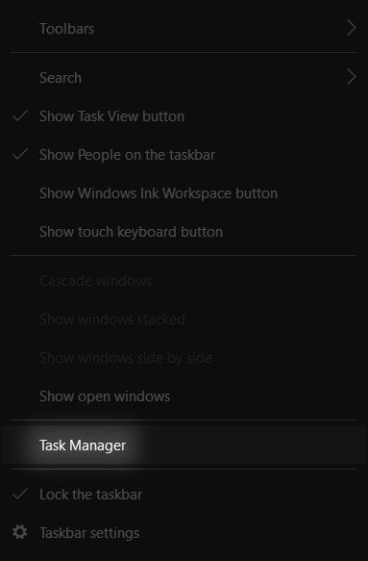
Task: Disable Show People on the taskbar
Action: [184, 155]
